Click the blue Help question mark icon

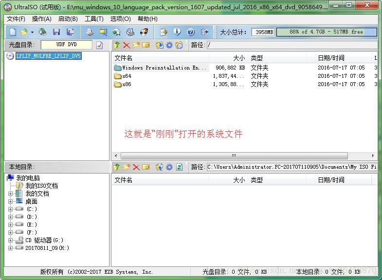(191, 32)
